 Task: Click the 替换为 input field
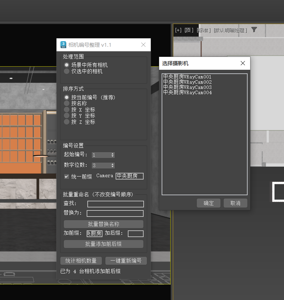pos(115,213)
